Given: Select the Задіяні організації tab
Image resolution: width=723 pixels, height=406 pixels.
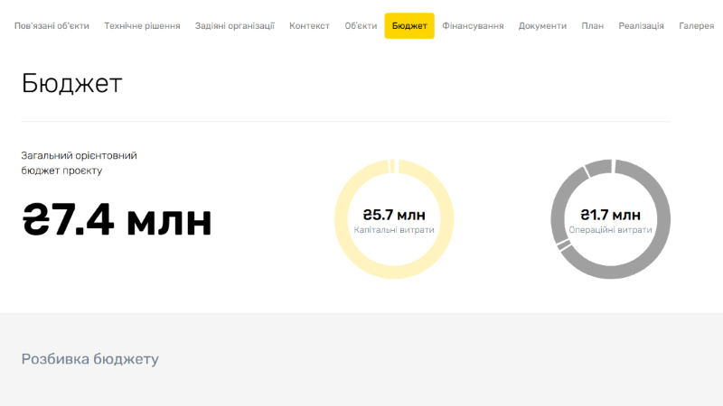Looking at the screenshot, I should click(235, 26).
